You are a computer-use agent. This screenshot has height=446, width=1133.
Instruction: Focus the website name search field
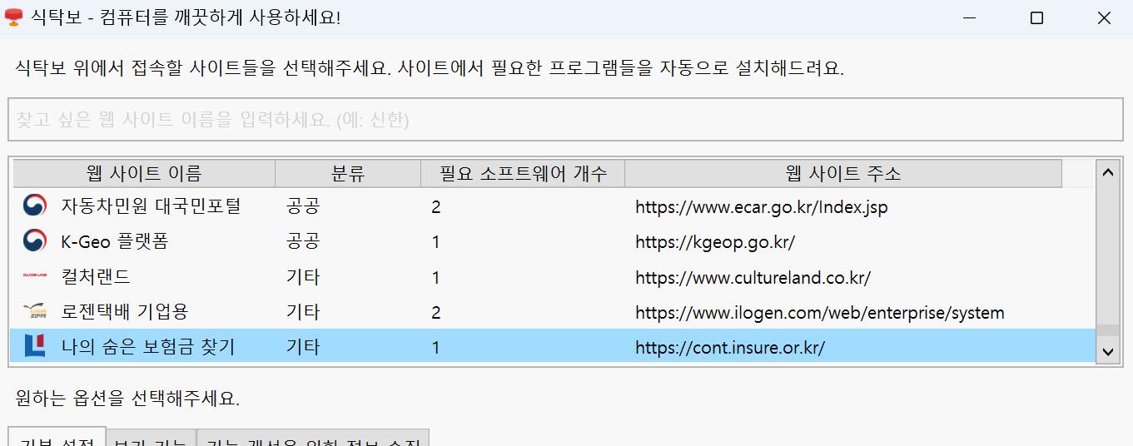point(565,120)
